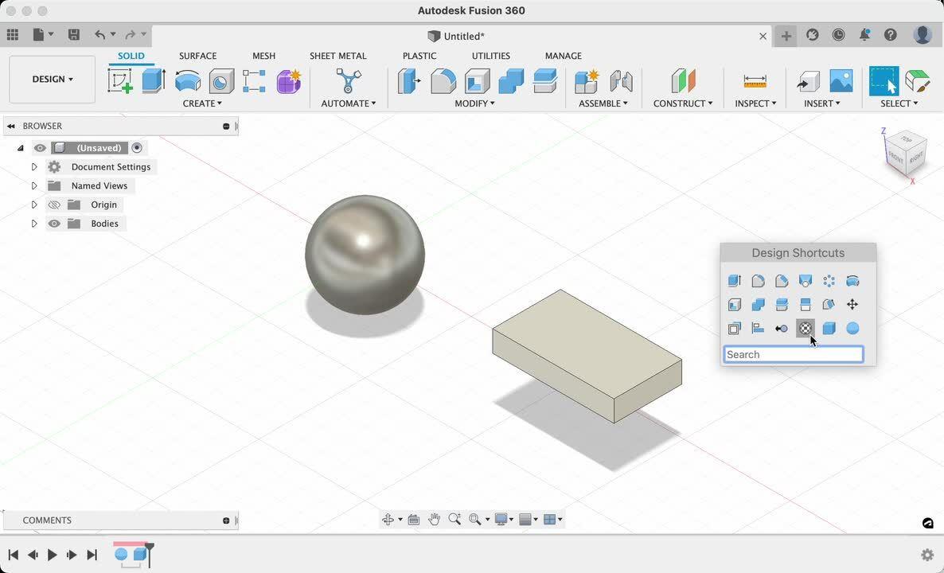Click the activate radio button beside Unsaved

pos(137,147)
